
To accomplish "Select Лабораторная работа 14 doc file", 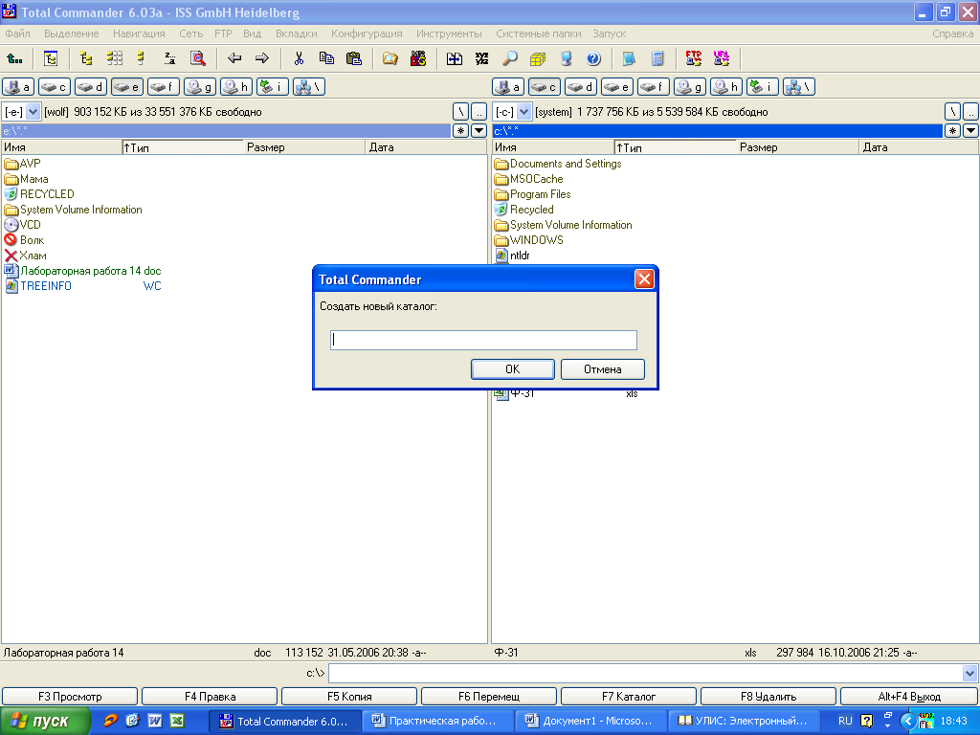I will pos(82,271).
